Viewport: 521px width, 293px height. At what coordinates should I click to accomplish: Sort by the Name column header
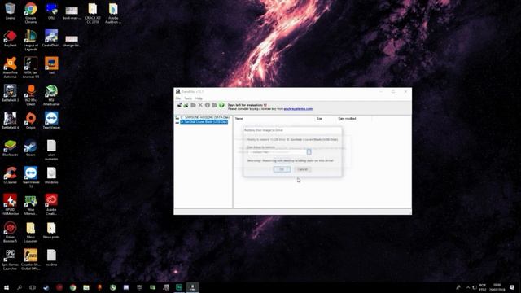click(239, 119)
